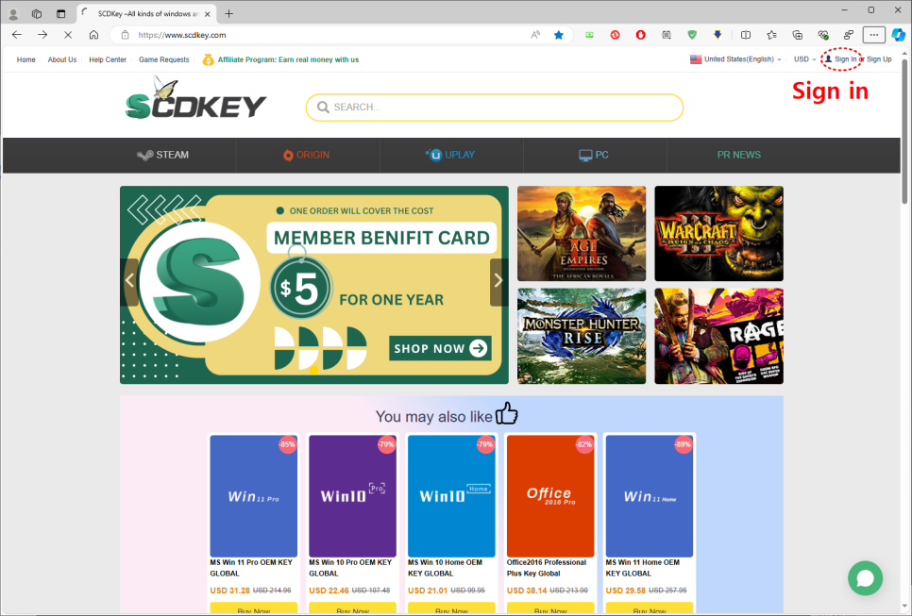Click the browser profile avatar icon
This screenshot has height=616, width=912.
(13, 13)
